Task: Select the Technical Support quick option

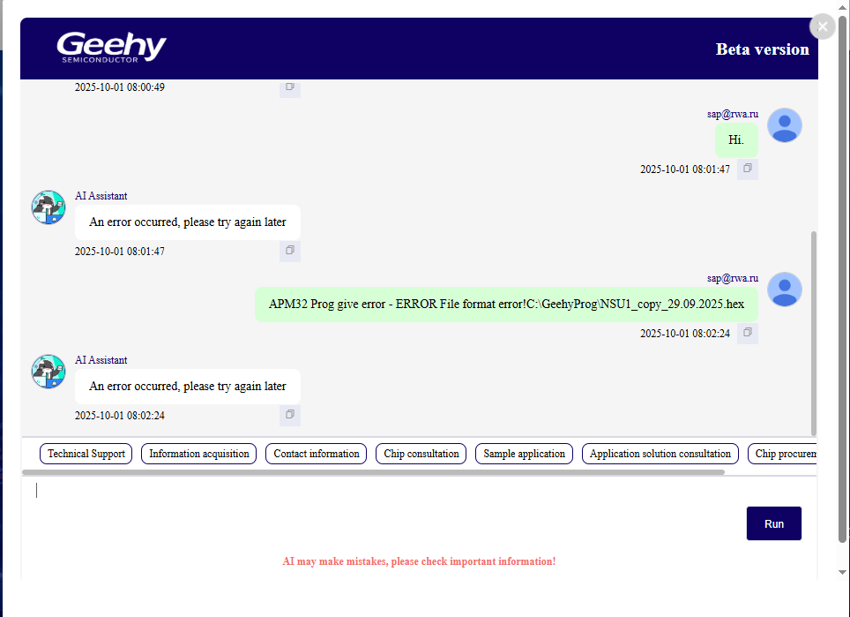Action: click(86, 454)
